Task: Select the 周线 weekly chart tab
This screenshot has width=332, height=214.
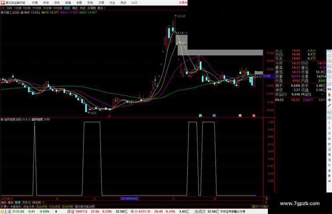Action: click(x=75, y=8)
